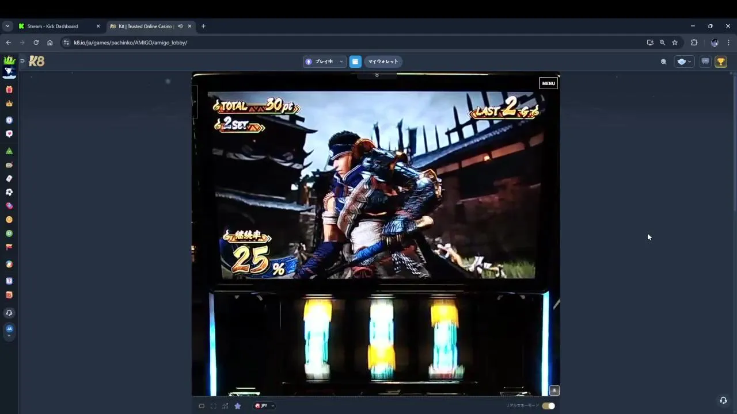Open the Chrome profile avatar
This screenshot has width=737, height=414.
coord(715,43)
